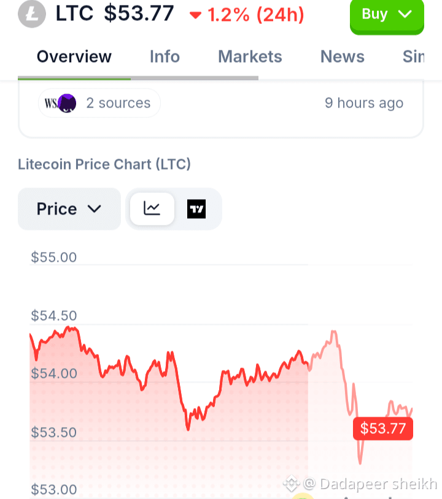Image resolution: width=442 pixels, height=499 pixels.
Task: Click the Litecoin coin logo icon
Action: click(32, 14)
